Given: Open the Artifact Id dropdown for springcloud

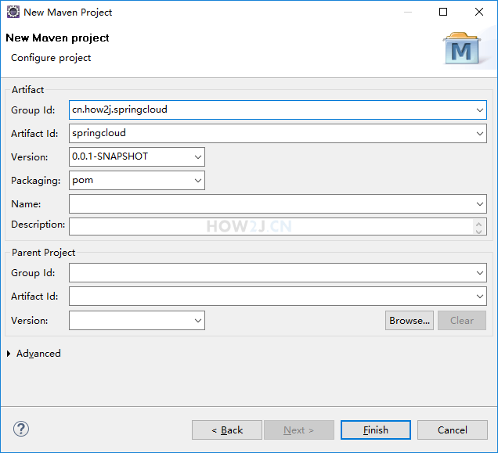Looking at the screenshot, I should (480, 134).
